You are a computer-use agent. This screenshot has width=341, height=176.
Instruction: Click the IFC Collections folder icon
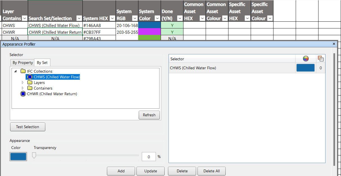pos(23,71)
